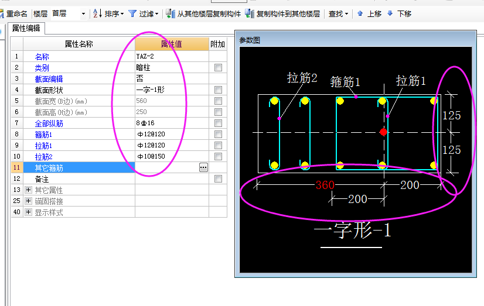Toggle the 箍筋1 附加 checkbox
The width and height of the screenshot is (484, 306).
click(218, 134)
